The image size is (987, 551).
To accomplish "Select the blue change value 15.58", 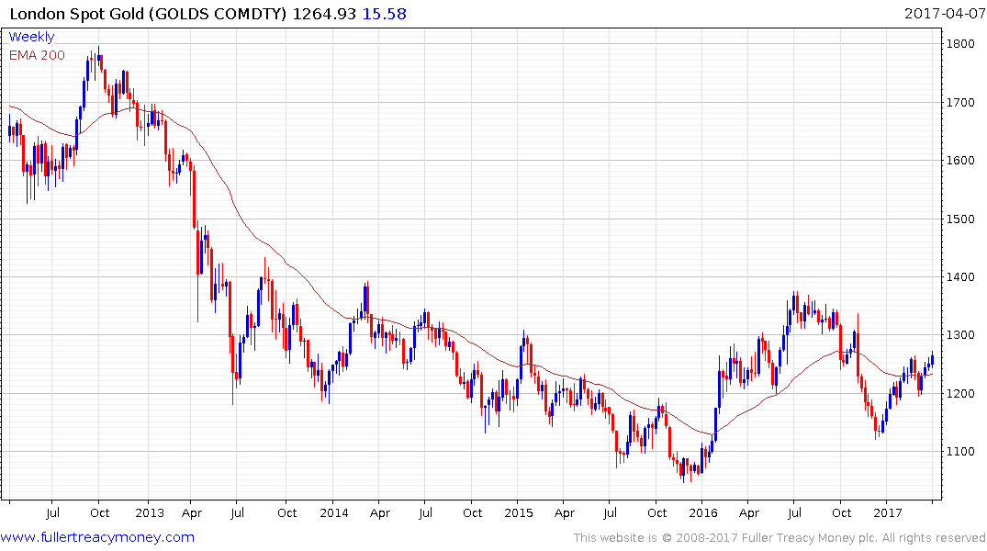I will pyautogui.click(x=384, y=13).
